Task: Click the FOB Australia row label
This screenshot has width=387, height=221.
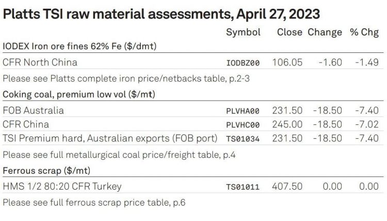Action: click(34, 110)
